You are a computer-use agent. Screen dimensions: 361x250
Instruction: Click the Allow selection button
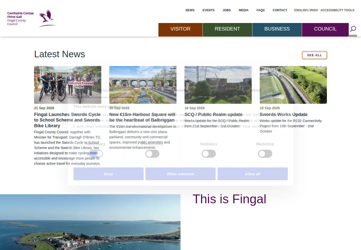tap(180, 174)
